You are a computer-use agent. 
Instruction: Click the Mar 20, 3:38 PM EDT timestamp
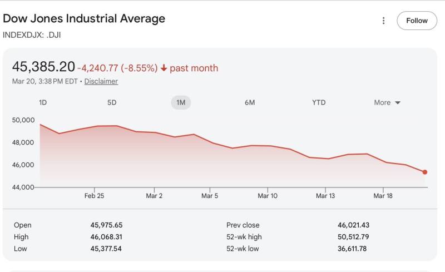tap(45, 81)
